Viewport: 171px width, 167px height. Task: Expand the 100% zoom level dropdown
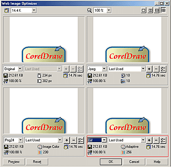pos(109,10)
